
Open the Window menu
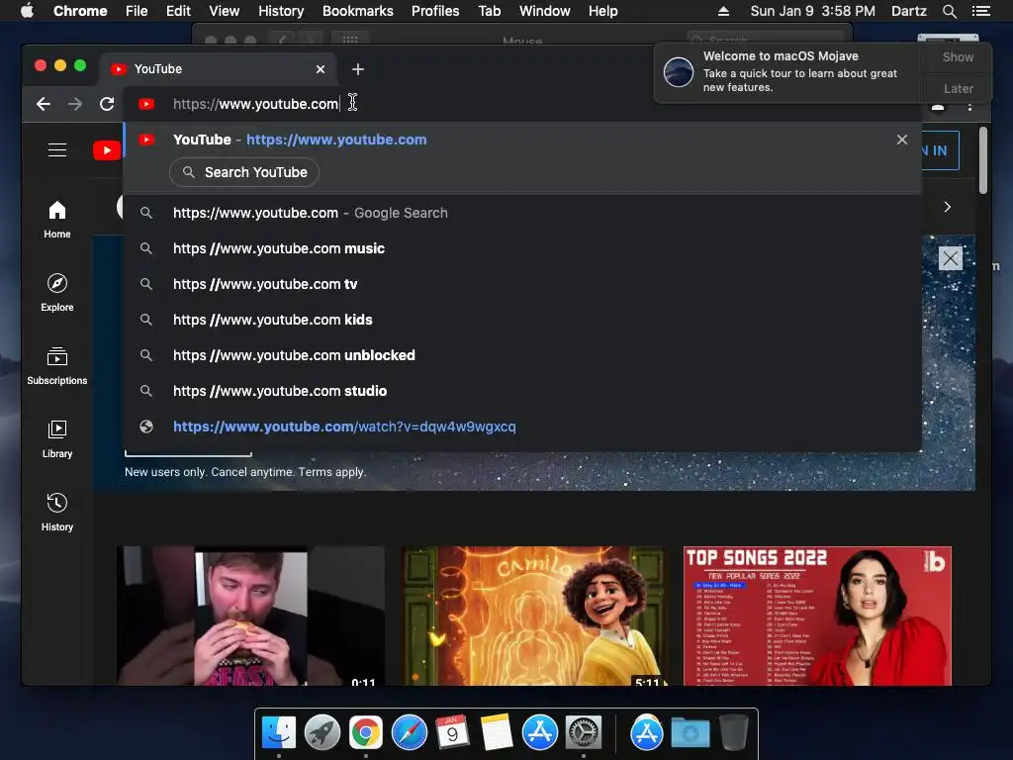[545, 11]
